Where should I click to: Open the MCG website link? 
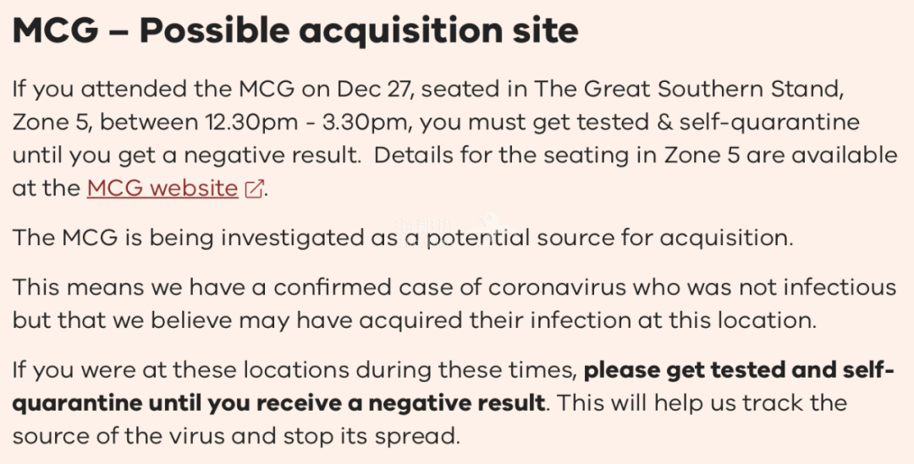coord(162,188)
